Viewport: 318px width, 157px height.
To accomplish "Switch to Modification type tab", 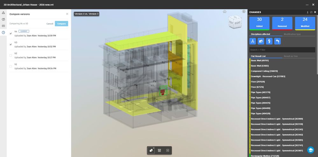I will click(x=292, y=34).
